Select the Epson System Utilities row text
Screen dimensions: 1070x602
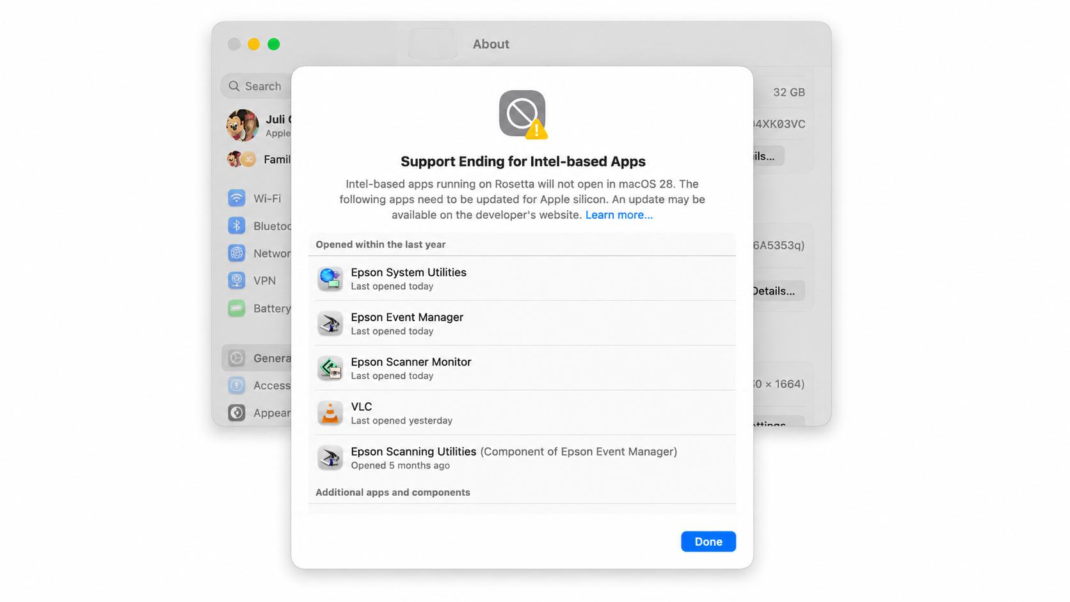(x=408, y=273)
